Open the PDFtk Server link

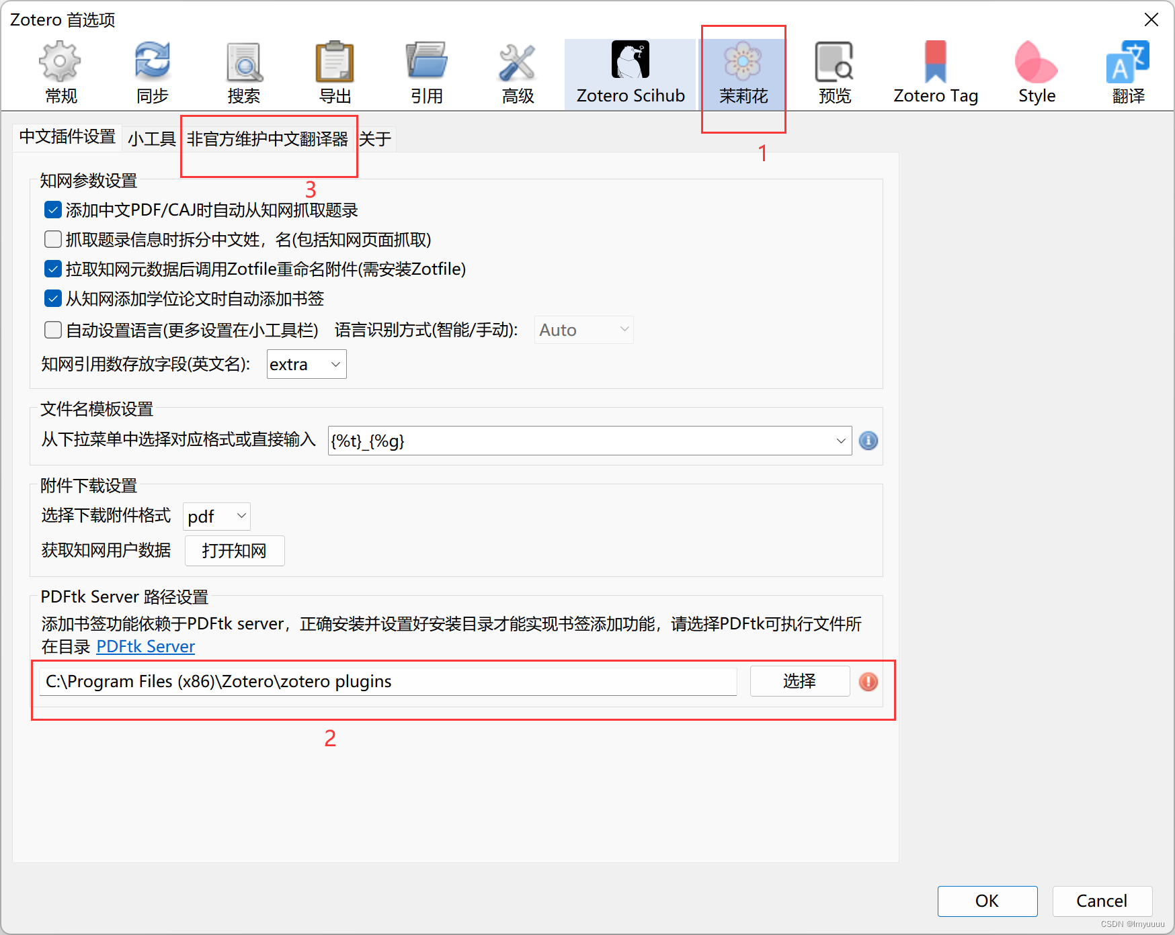146,647
